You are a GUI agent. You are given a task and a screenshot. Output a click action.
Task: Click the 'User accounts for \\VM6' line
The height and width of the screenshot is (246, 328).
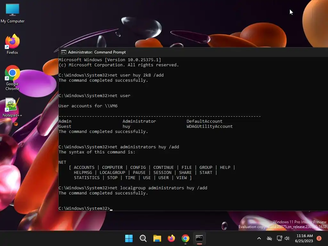[88, 106]
